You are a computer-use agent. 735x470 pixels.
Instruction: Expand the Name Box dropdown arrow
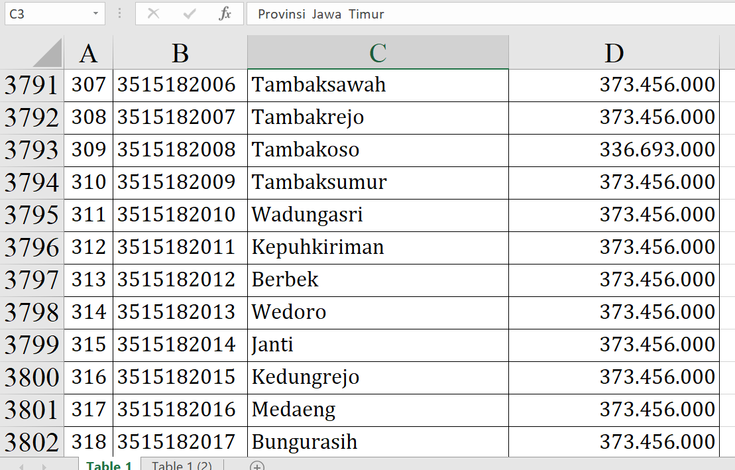(96, 14)
